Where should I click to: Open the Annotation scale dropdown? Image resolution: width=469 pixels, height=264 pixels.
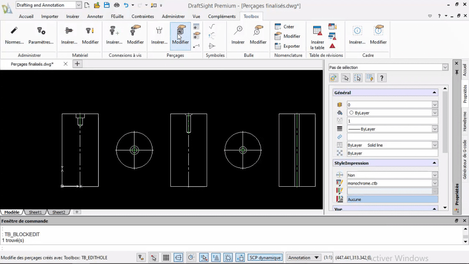tap(303, 257)
